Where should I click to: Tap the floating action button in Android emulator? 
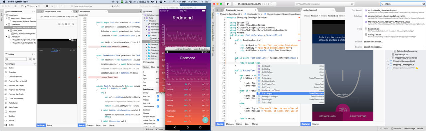205,120
